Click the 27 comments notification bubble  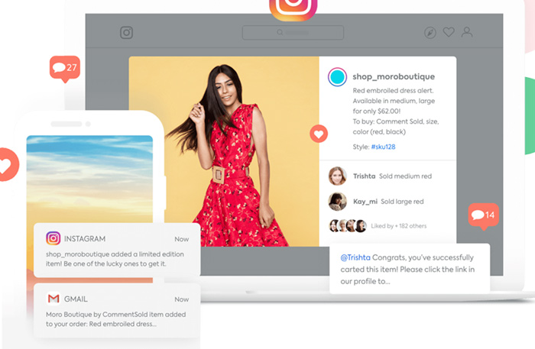point(65,69)
